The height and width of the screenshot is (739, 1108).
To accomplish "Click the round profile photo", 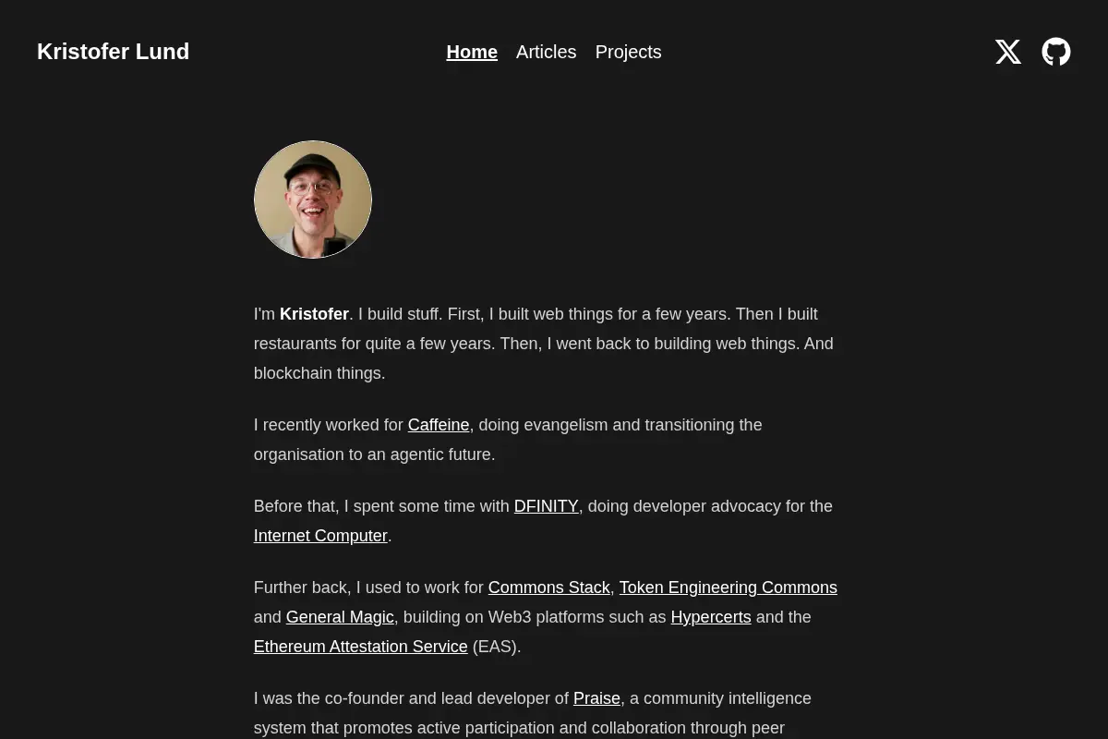I will (x=313, y=200).
